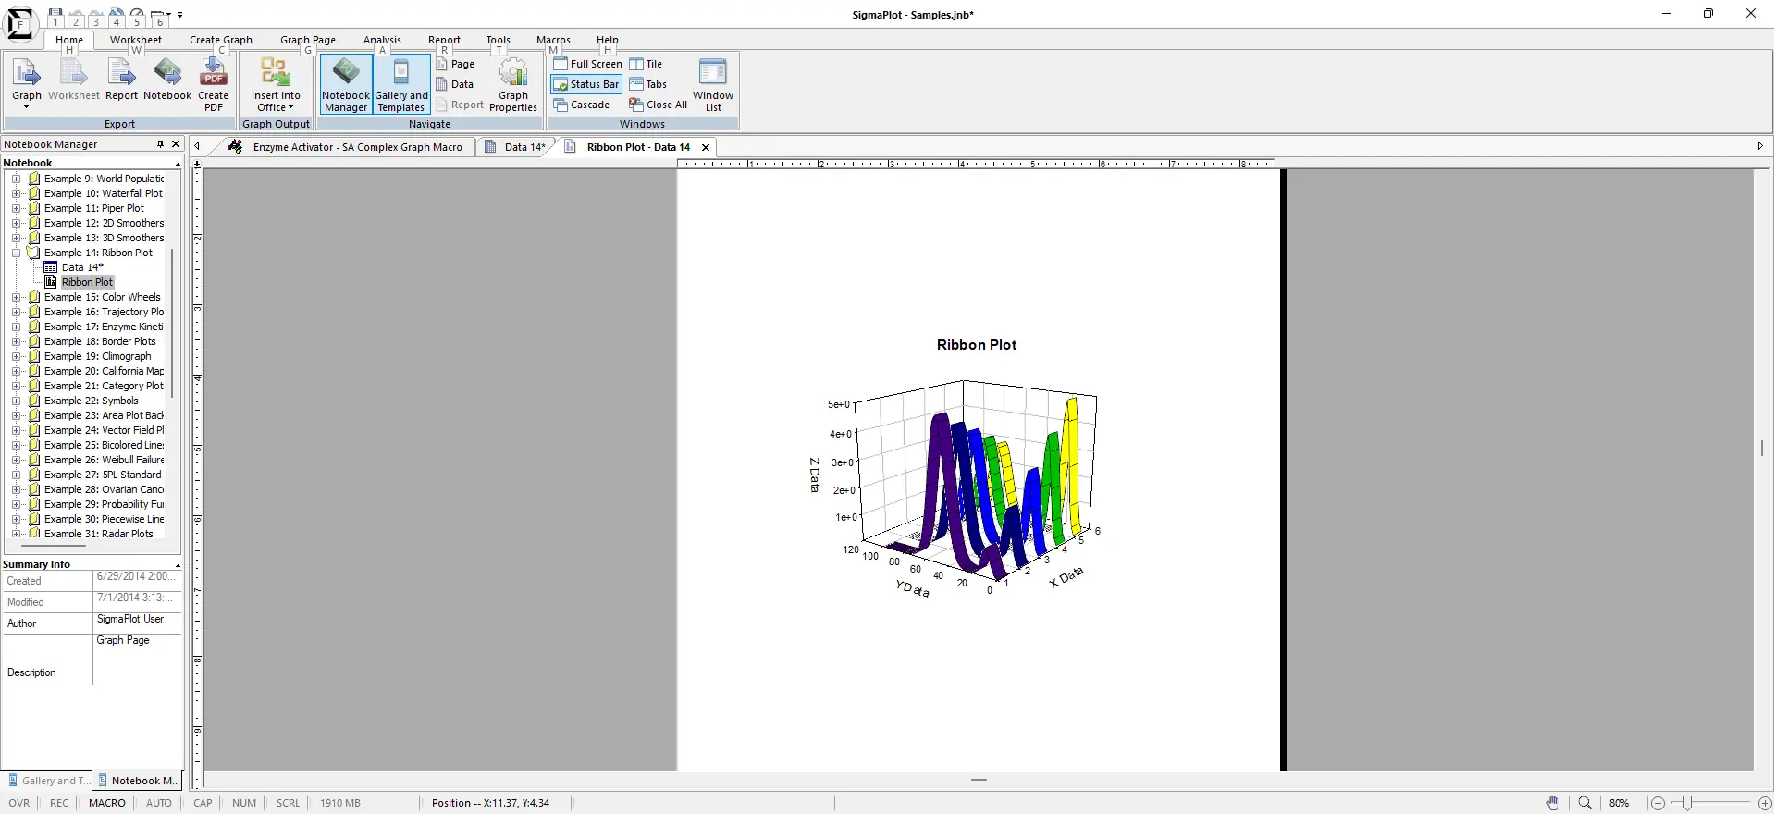
Task: Click the Export Report icon
Action: (x=121, y=72)
